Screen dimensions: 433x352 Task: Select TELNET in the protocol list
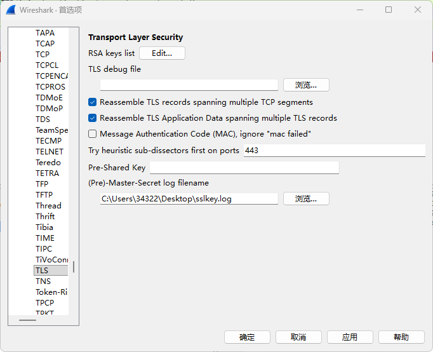pos(50,151)
